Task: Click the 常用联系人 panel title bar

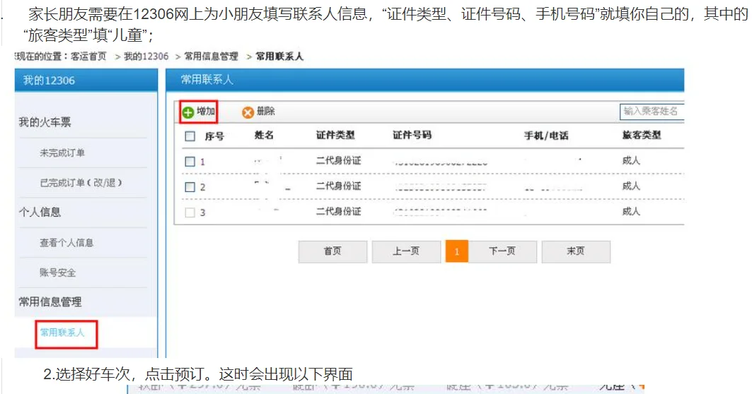Action: tap(425, 80)
